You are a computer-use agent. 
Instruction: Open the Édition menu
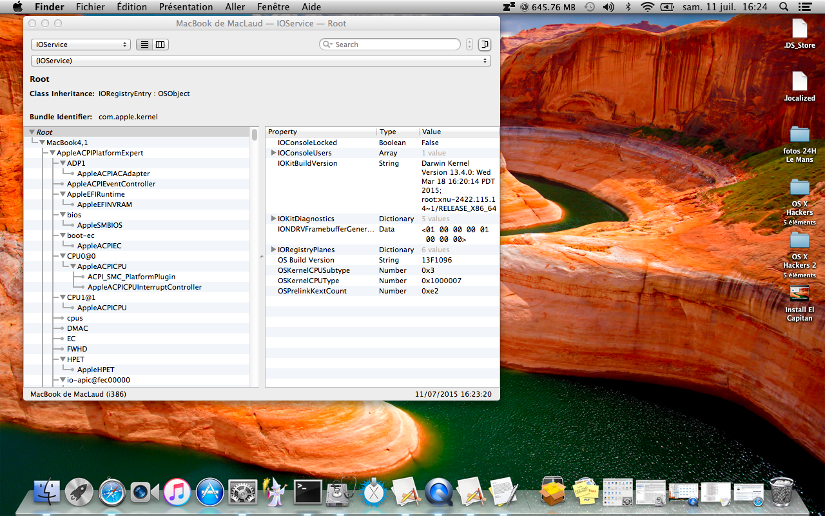(131, 7)
